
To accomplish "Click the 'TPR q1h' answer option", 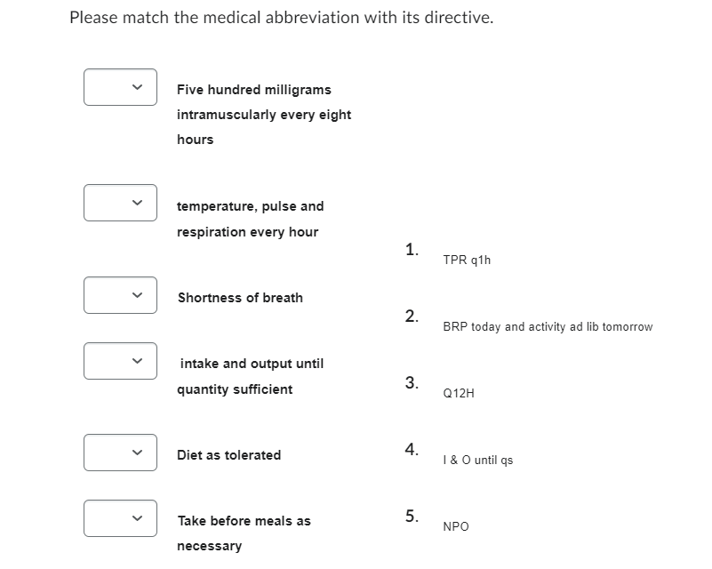I will 467,260.
